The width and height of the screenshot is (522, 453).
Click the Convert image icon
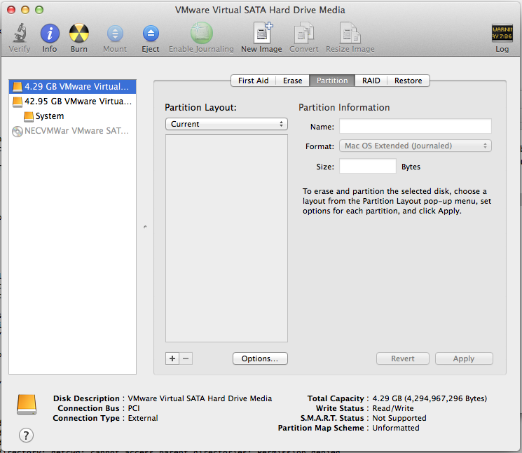[x=304, y=33]
